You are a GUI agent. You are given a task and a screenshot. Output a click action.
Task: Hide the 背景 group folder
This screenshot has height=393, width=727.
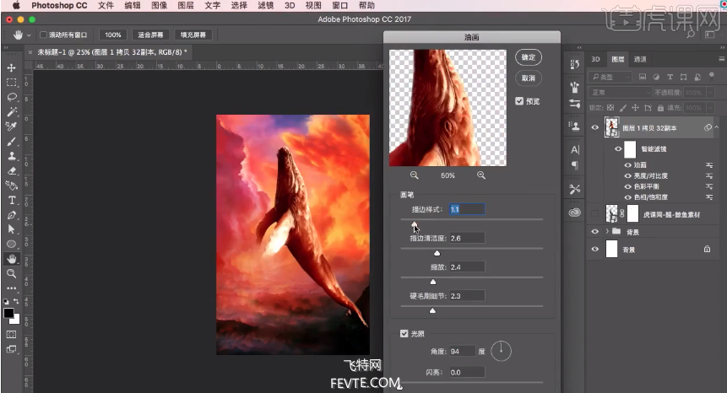(x=595, y=231)
